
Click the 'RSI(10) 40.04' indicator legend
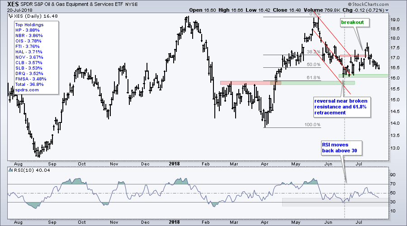point(32,170)
